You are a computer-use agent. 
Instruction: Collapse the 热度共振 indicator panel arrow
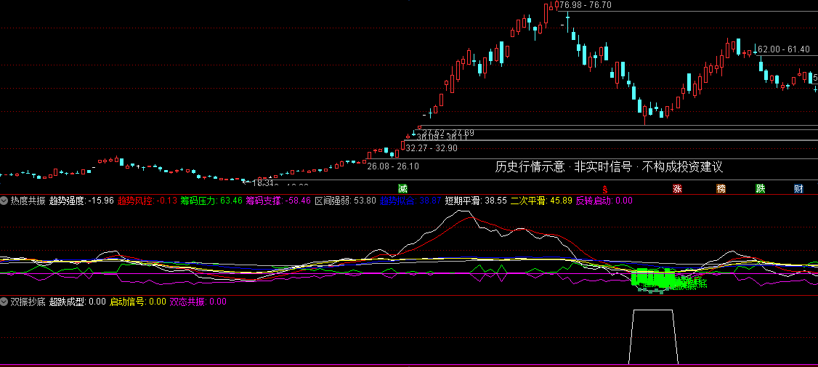click(x=4, y=199)
